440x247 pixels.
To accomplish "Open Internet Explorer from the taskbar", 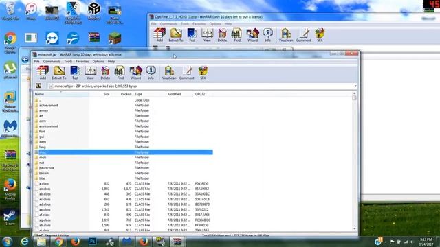I will click(x=25, y=242).
